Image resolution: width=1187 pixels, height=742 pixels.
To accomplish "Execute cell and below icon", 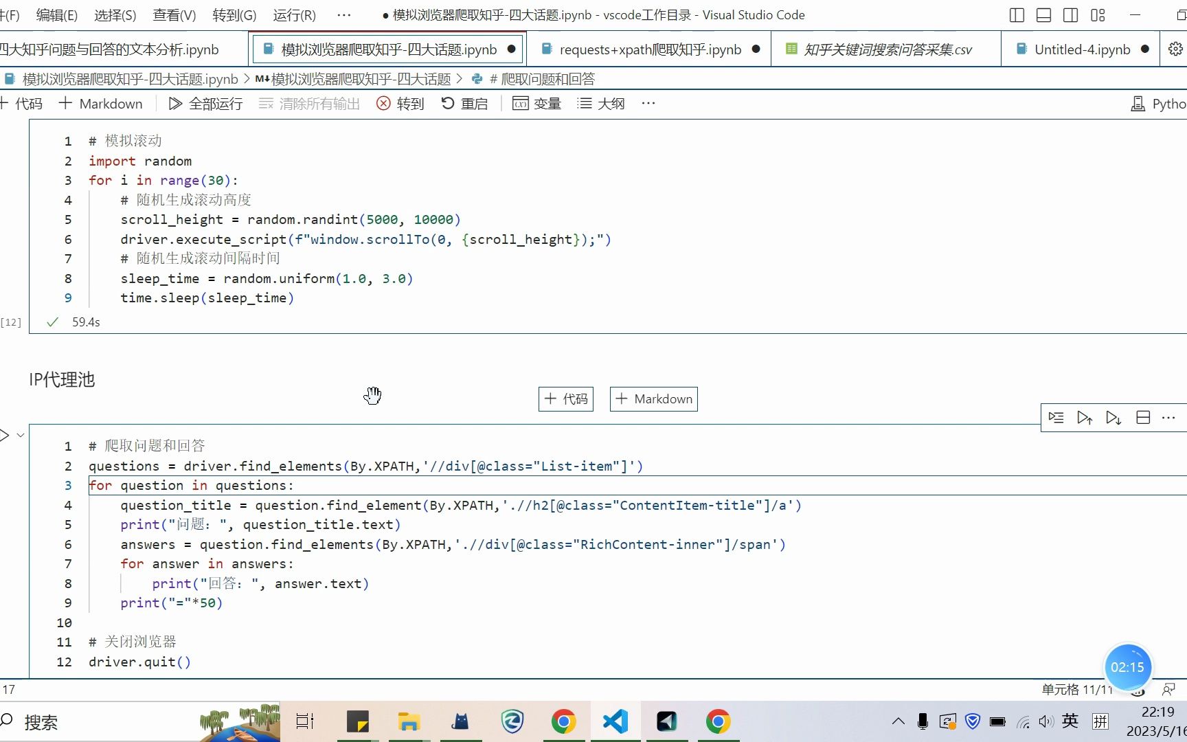I will 1113,418.
